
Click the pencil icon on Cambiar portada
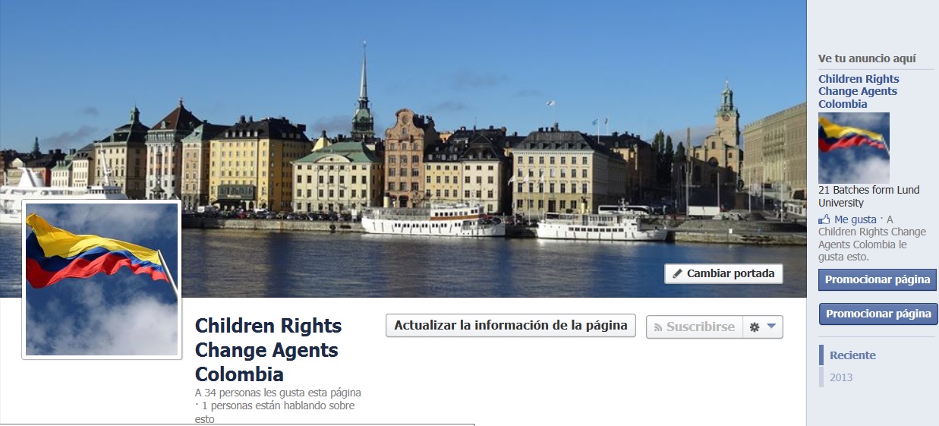[678, 274]
